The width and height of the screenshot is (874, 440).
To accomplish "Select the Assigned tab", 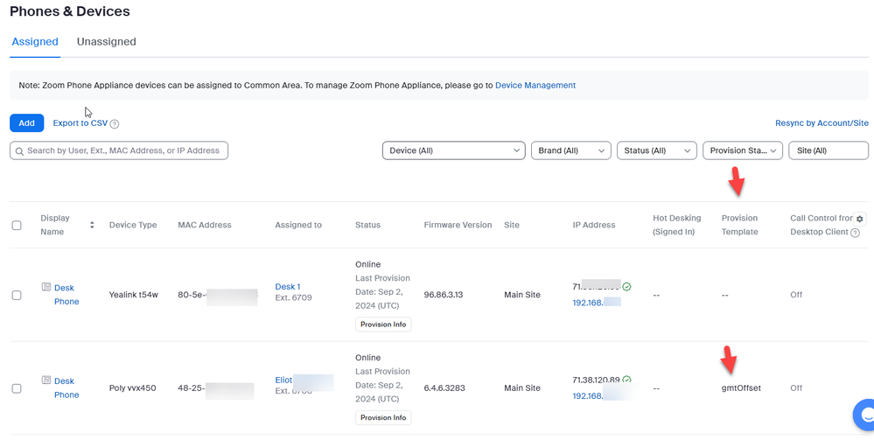I will click(x=35, y=42).
